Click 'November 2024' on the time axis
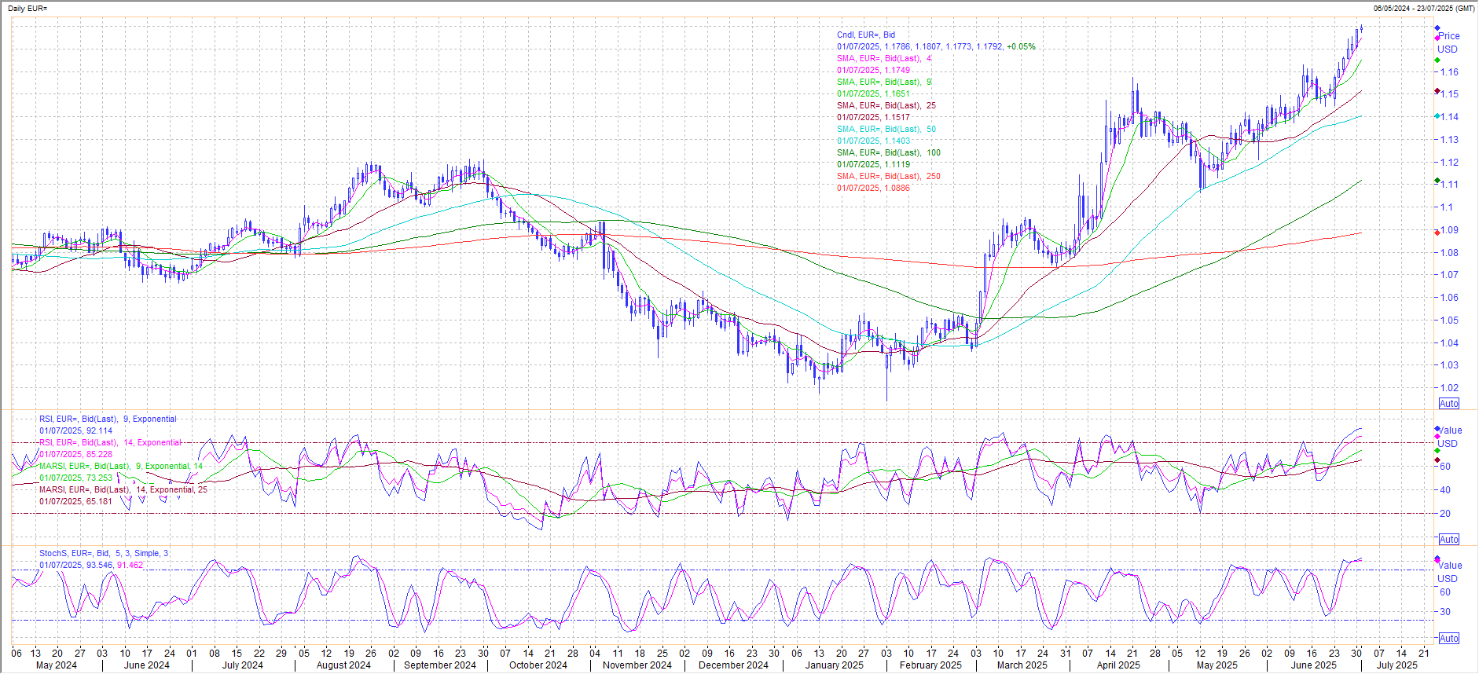This screenshot has height=674, width=1479. pyautogui.click(x=637, y=665)
